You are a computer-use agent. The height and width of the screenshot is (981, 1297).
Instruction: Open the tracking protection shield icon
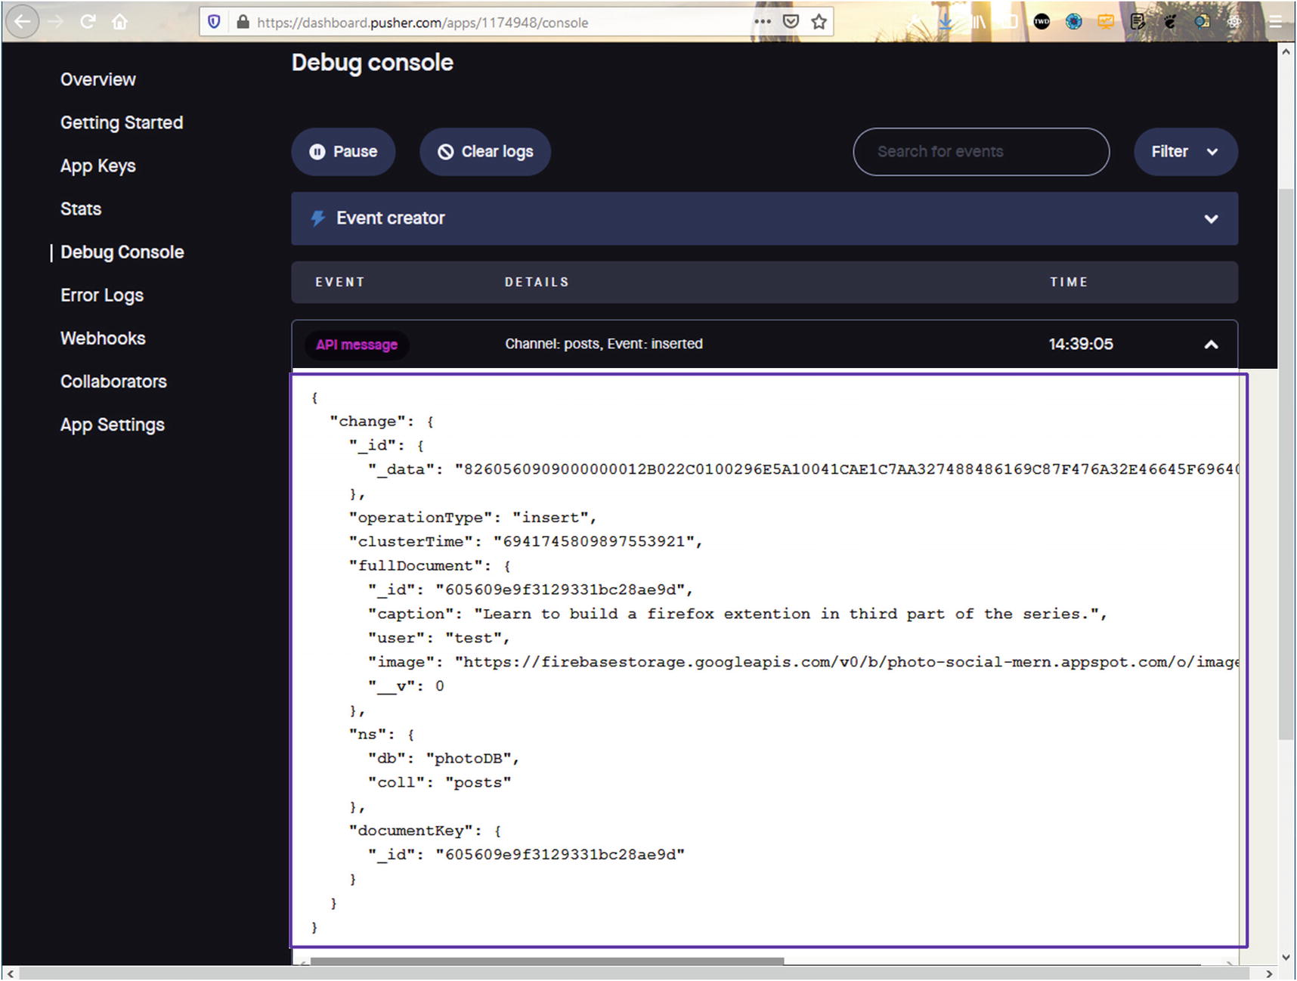(x=214, y=22)
